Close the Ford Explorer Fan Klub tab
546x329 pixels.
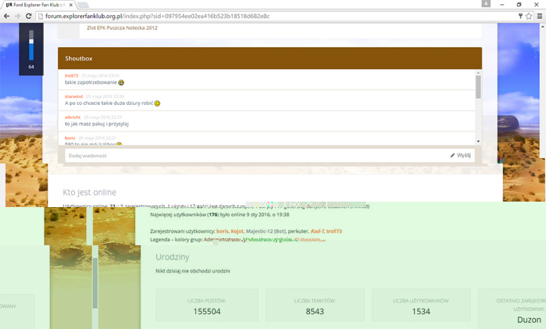[x=71, y=5]
